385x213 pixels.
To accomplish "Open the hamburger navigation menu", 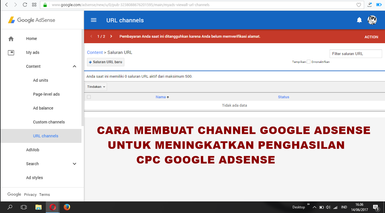I will tap(93, 20).
